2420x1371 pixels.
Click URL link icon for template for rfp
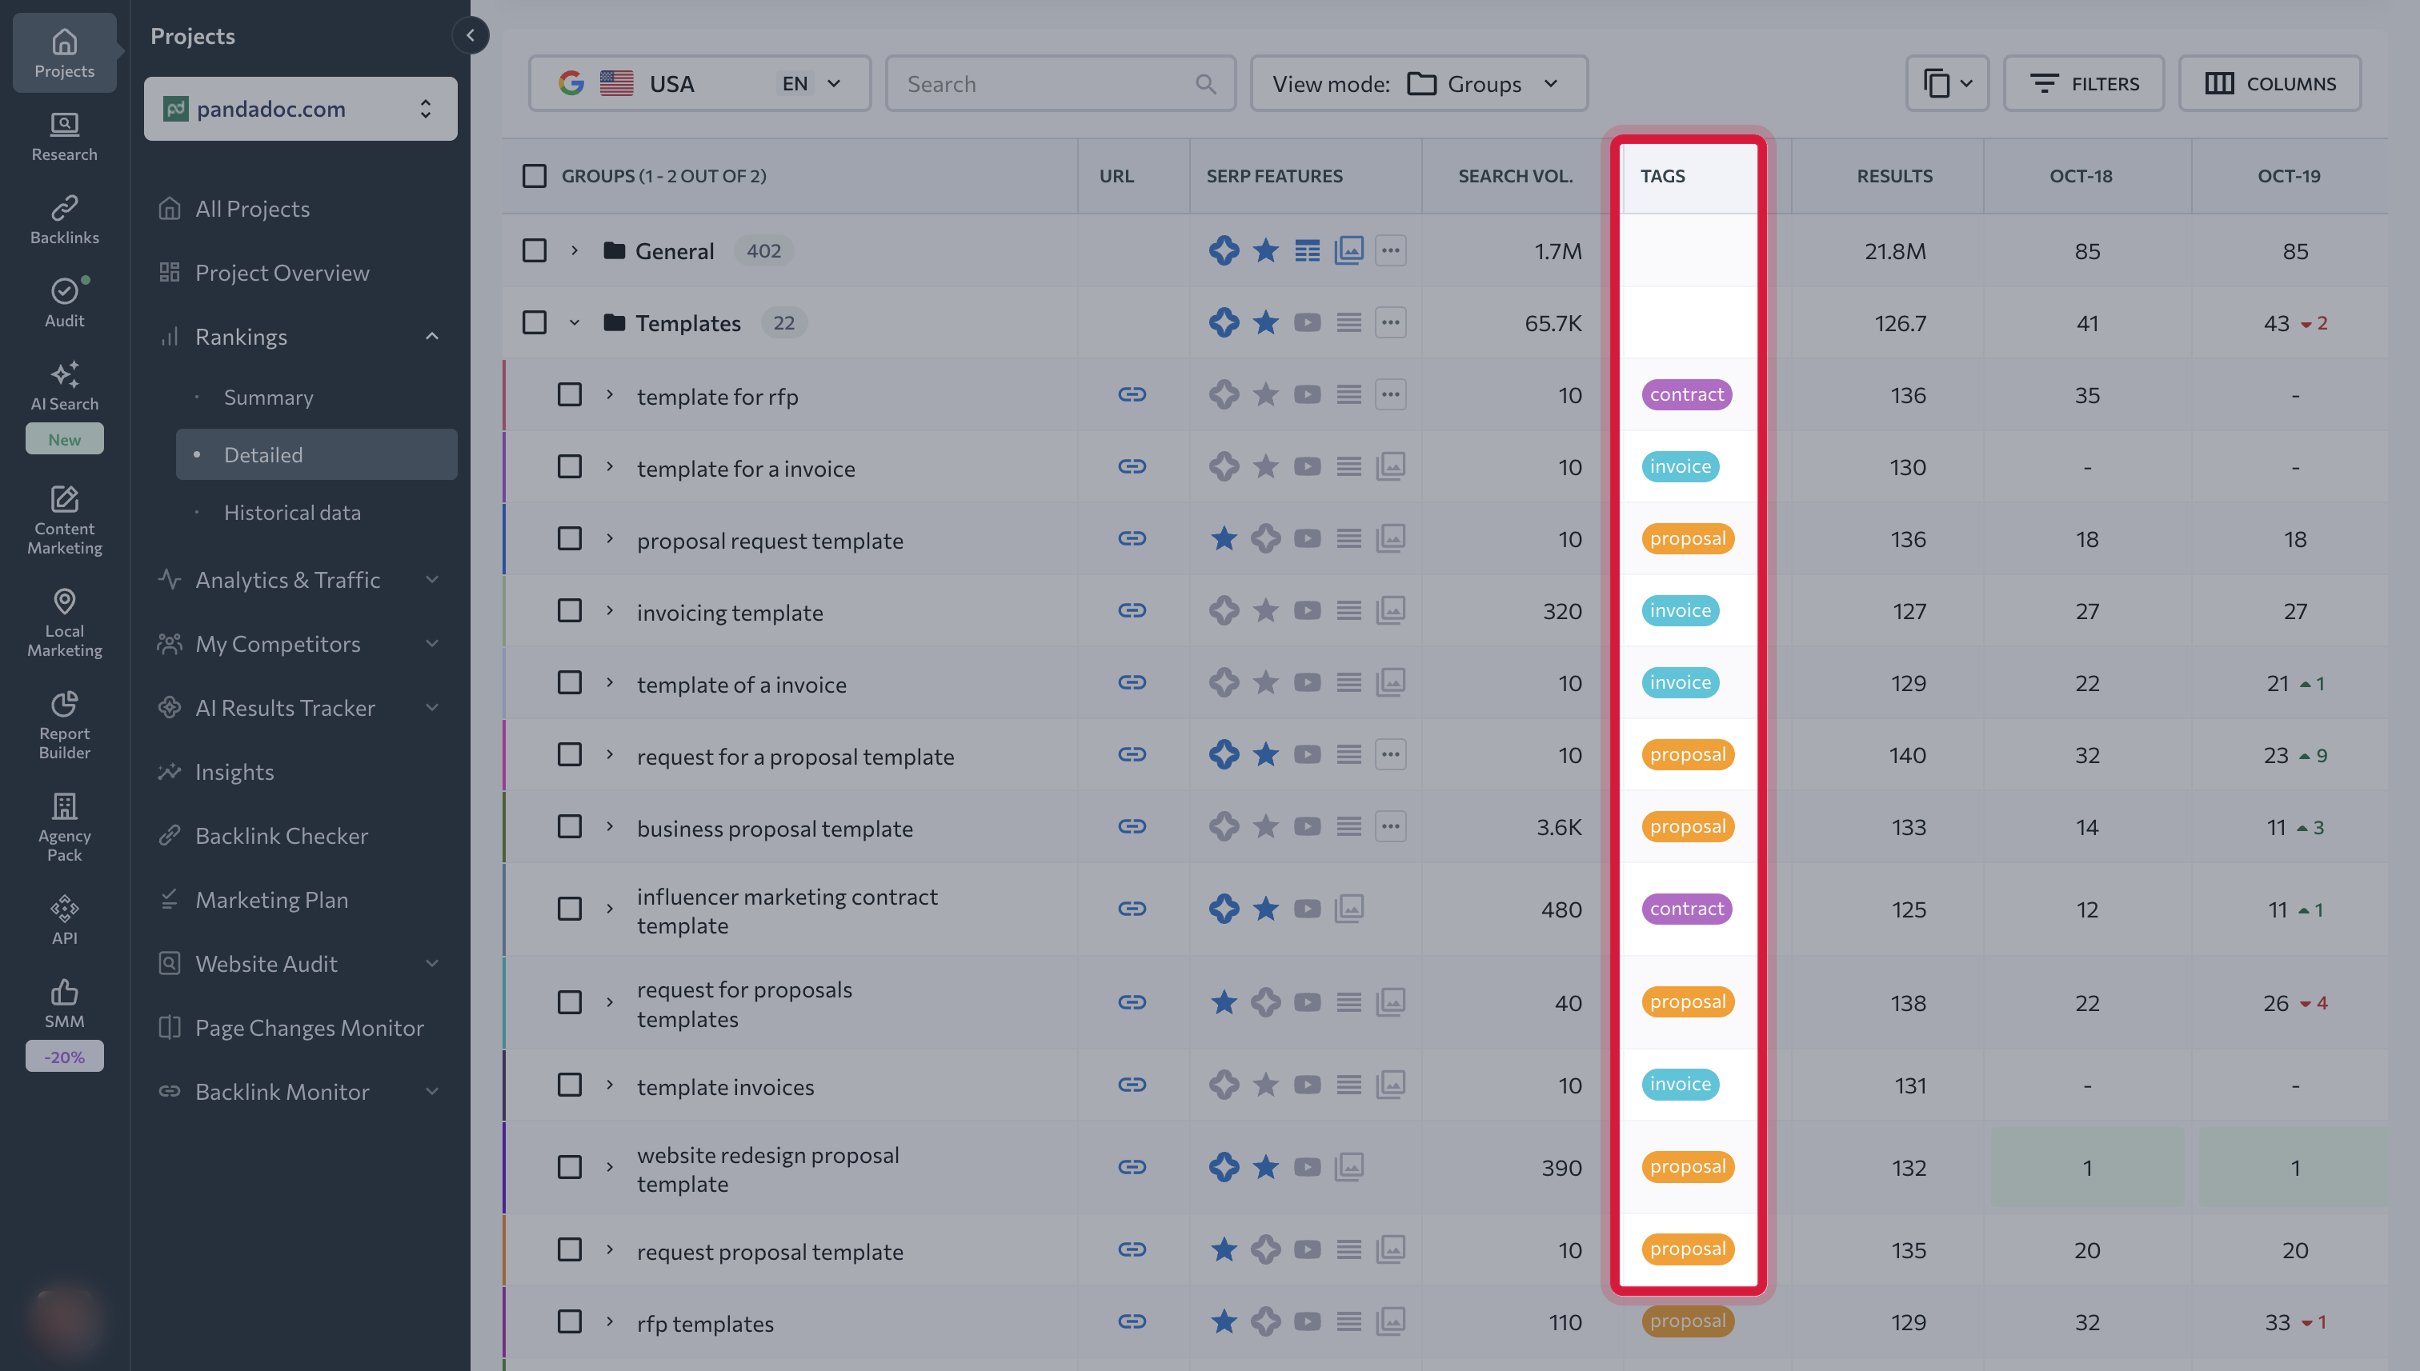1132,394
